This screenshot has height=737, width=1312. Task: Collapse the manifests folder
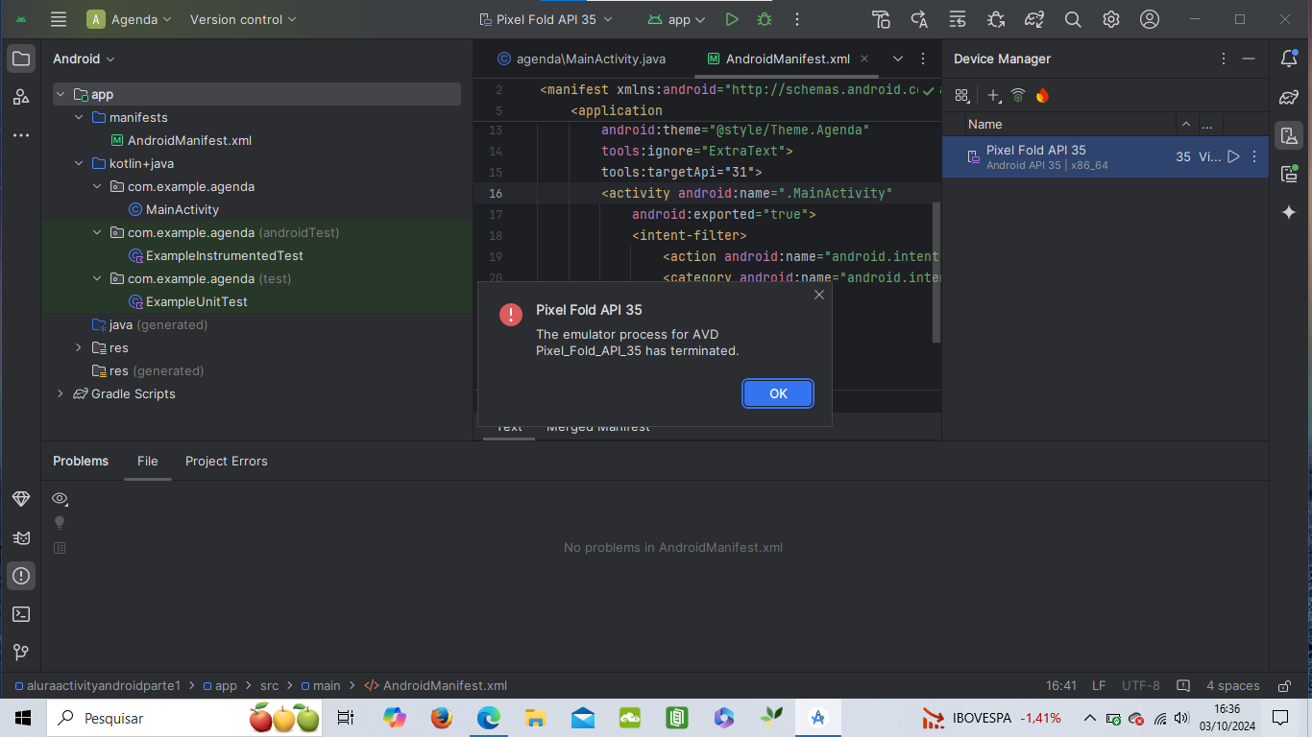tap(79, 117)
